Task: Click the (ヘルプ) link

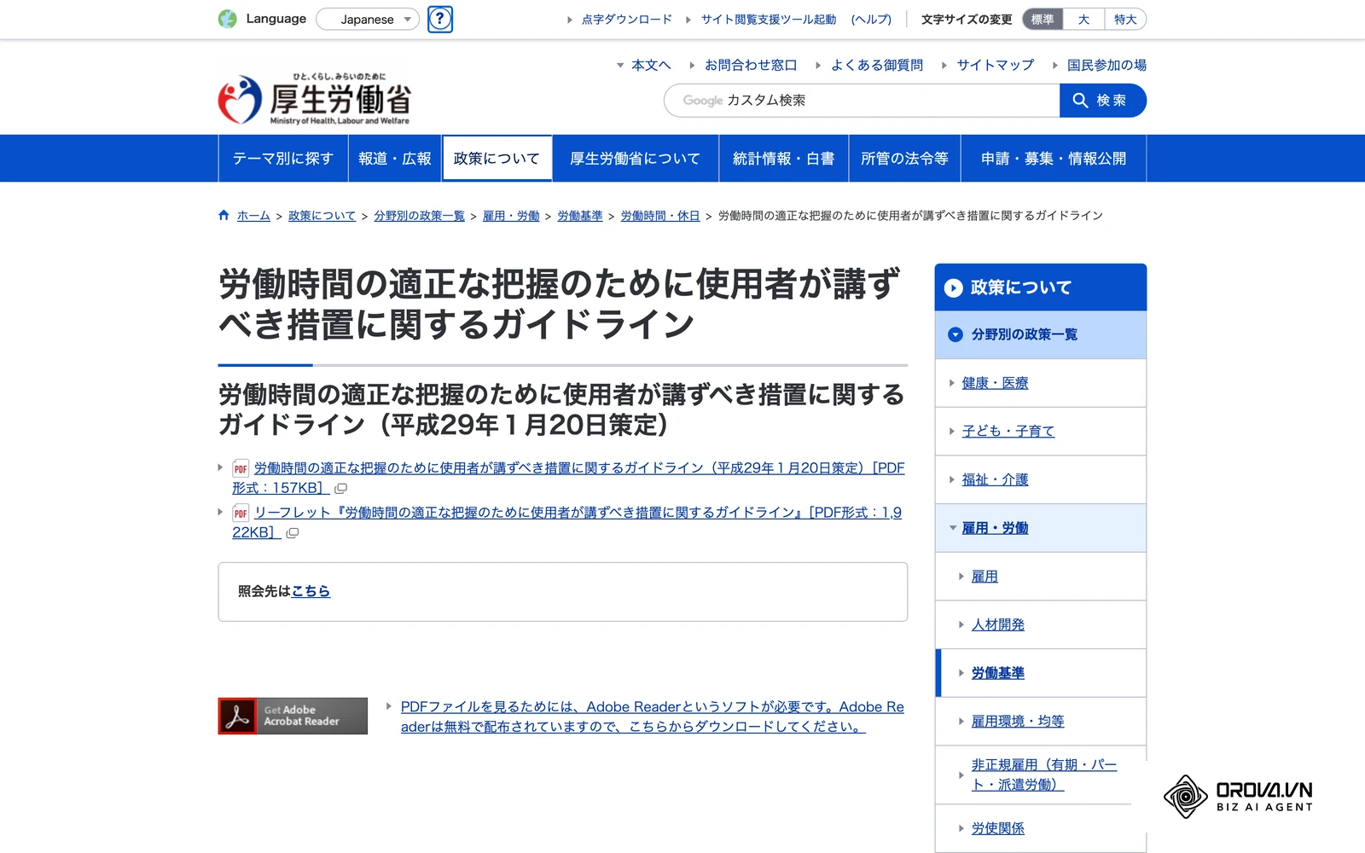Action: pos(871,20)
